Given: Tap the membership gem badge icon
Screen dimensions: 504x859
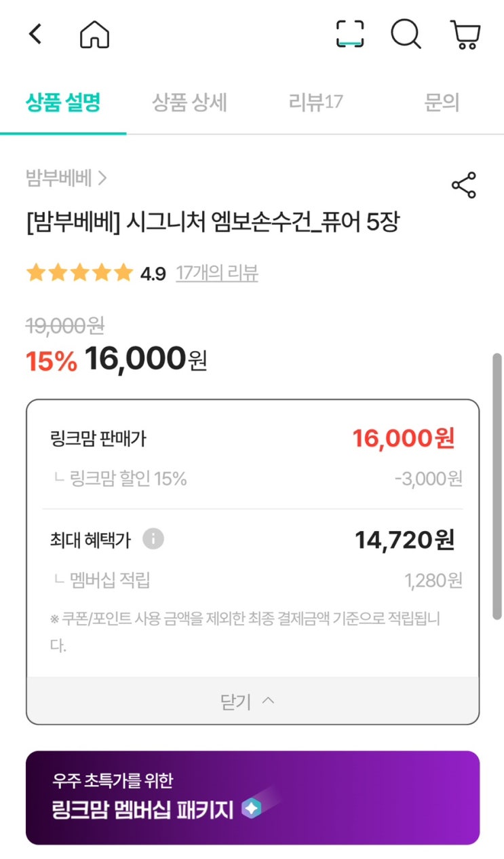Looking at the screenshot, I should tap(252, 809).
